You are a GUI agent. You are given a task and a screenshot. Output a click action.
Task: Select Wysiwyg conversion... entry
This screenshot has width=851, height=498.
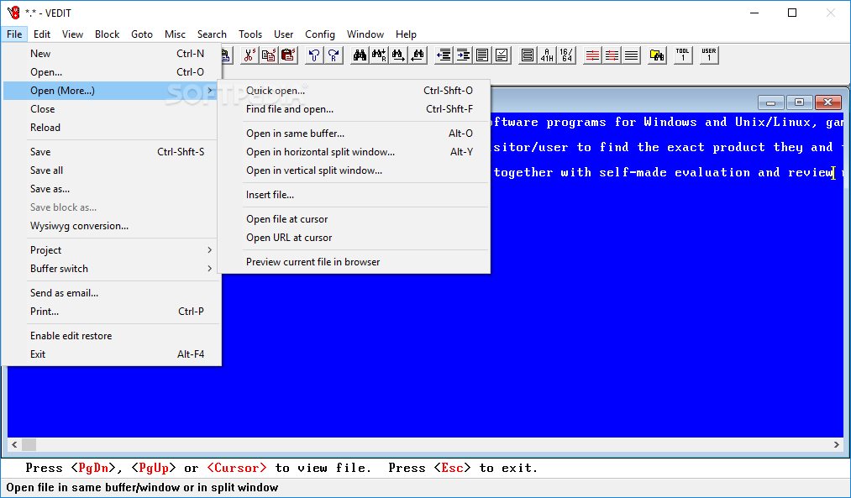[x=112, y=225]
